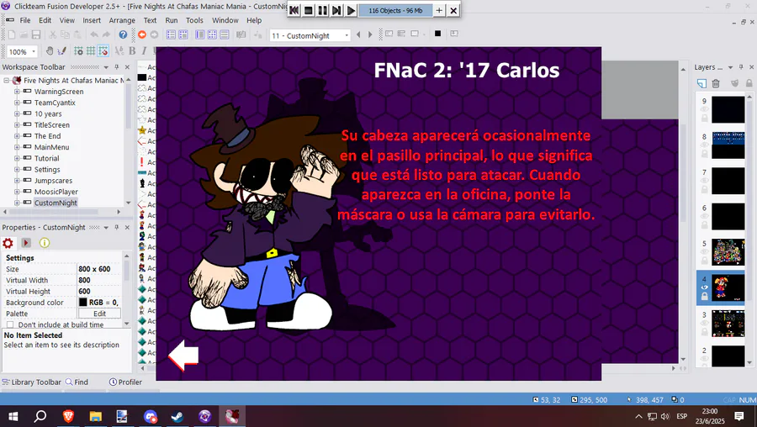Image resolution: width=757 pixels, height=427 pixels.
Task: Select the hand pan tool
Action: click(50, 51)
